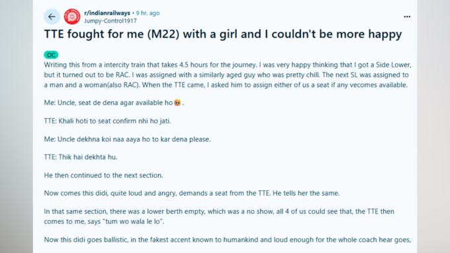Click the 9 hr. ago timestamp
The height and width of the screenshot is (253, 450).
148,13
